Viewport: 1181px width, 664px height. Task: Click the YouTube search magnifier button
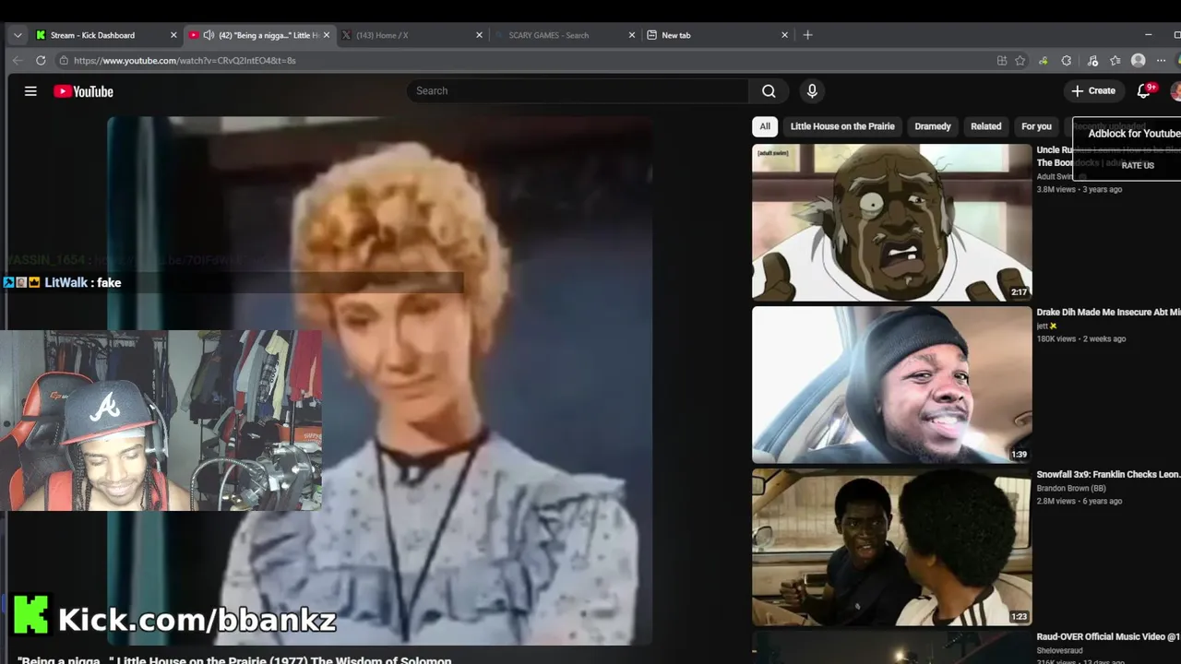click(x=769, y=90)
